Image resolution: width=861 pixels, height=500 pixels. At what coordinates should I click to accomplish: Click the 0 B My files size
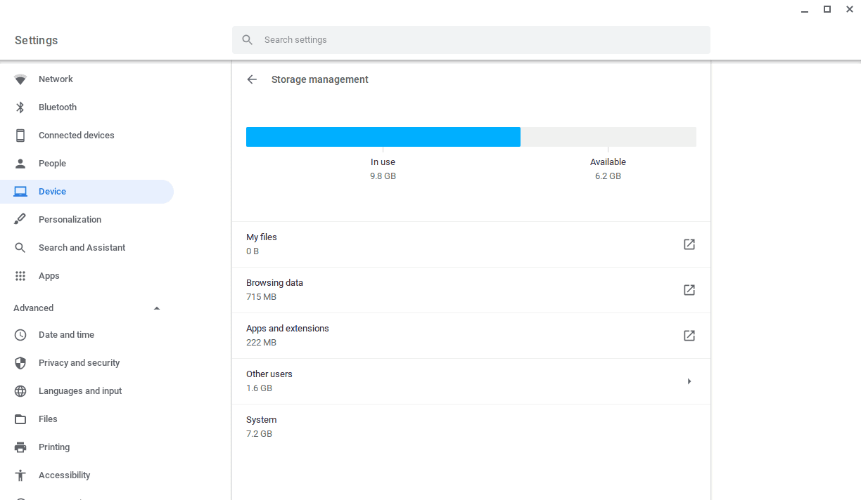pos(253,251)
